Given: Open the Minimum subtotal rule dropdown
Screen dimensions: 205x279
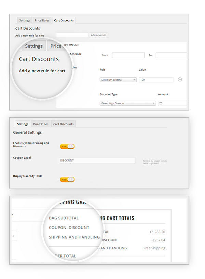Looking at the screenshot, I should pyautogui.click(x=118, y=80).
